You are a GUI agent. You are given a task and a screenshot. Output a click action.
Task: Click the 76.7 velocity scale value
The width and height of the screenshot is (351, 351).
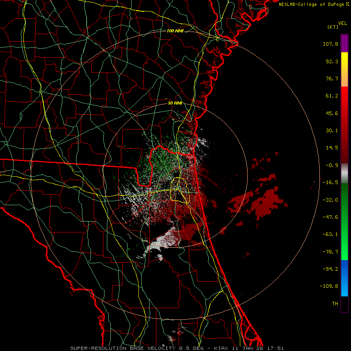(x=332, y=78)
